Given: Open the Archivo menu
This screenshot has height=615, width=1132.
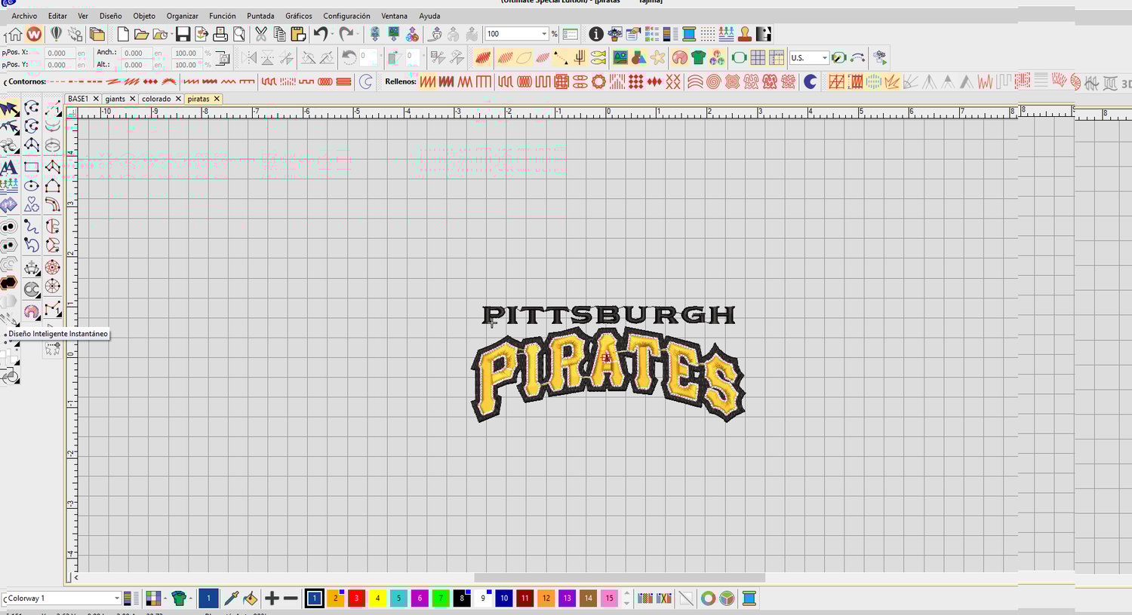Looking at the screenshot, I should pyautogui.click(x=24, y=16).
